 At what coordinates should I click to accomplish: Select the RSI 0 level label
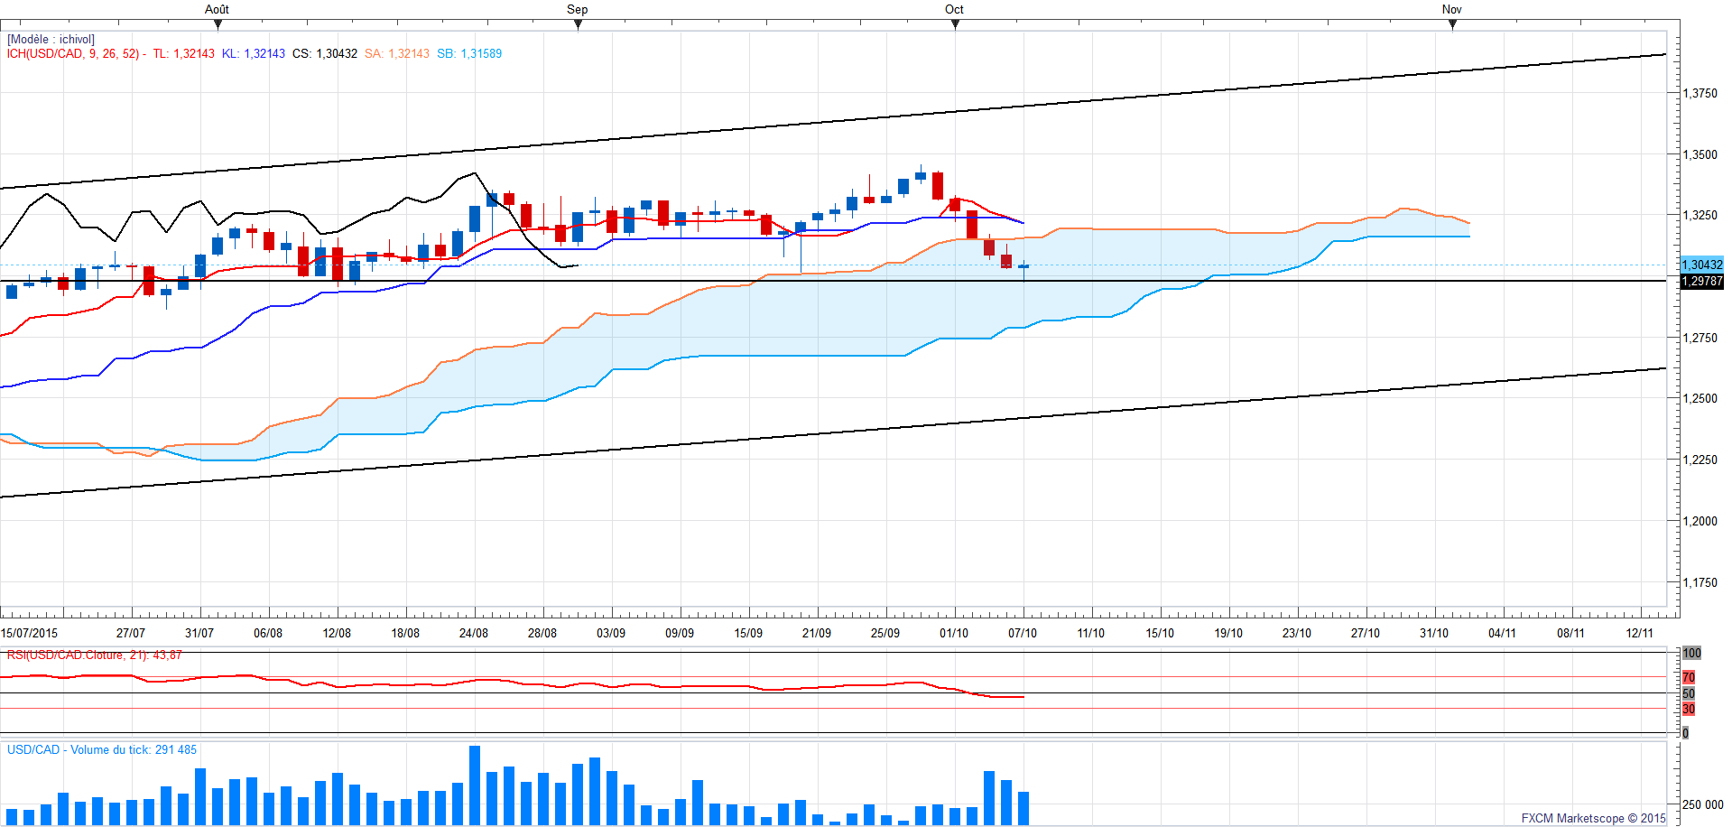[1685, 733]
